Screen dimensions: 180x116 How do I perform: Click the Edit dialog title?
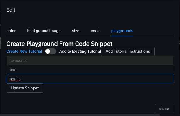coord(11,10)
